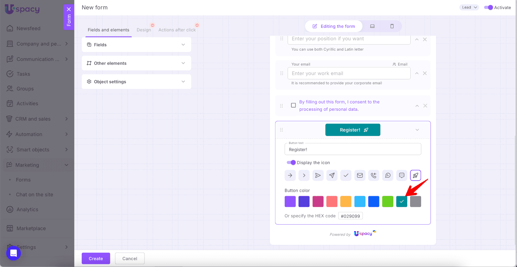
Task: Disable the Display the icon toggle
Action: (x=291, y=162)
